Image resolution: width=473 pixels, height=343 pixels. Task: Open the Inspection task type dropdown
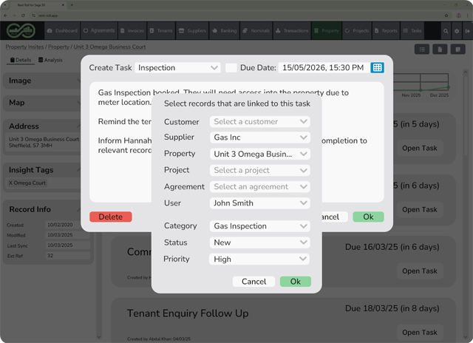click(177, 67)
